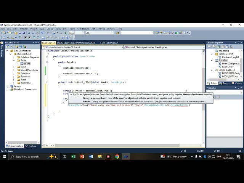Click the Properties icon in Solution Explorer toolbar
244x183 pixels.
click(209, 47)
